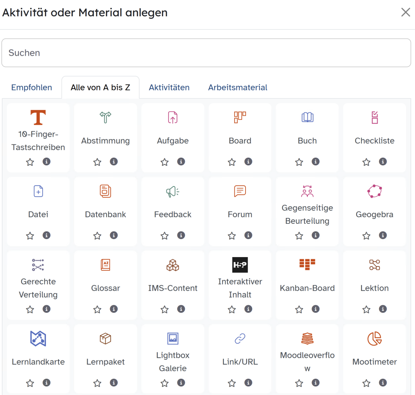Click the Moodleoverflow stack icon
Image resolution: width=415 pixels, height=395 pixels.
coord(307,339)
